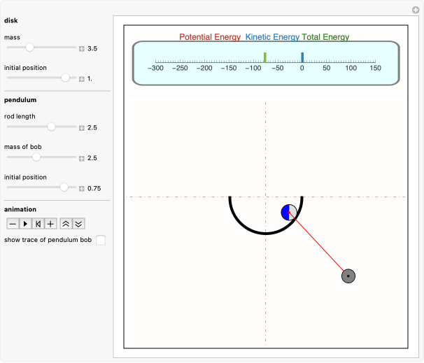Click the blue disk on the track
Image resolution: width=424 pixels, height=363 pixels.
[x=289, y=213]
